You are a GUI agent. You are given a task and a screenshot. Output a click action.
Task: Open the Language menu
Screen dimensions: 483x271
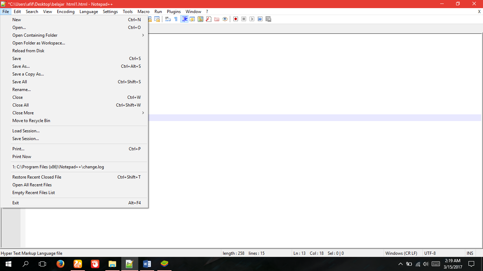click(89, 12)
